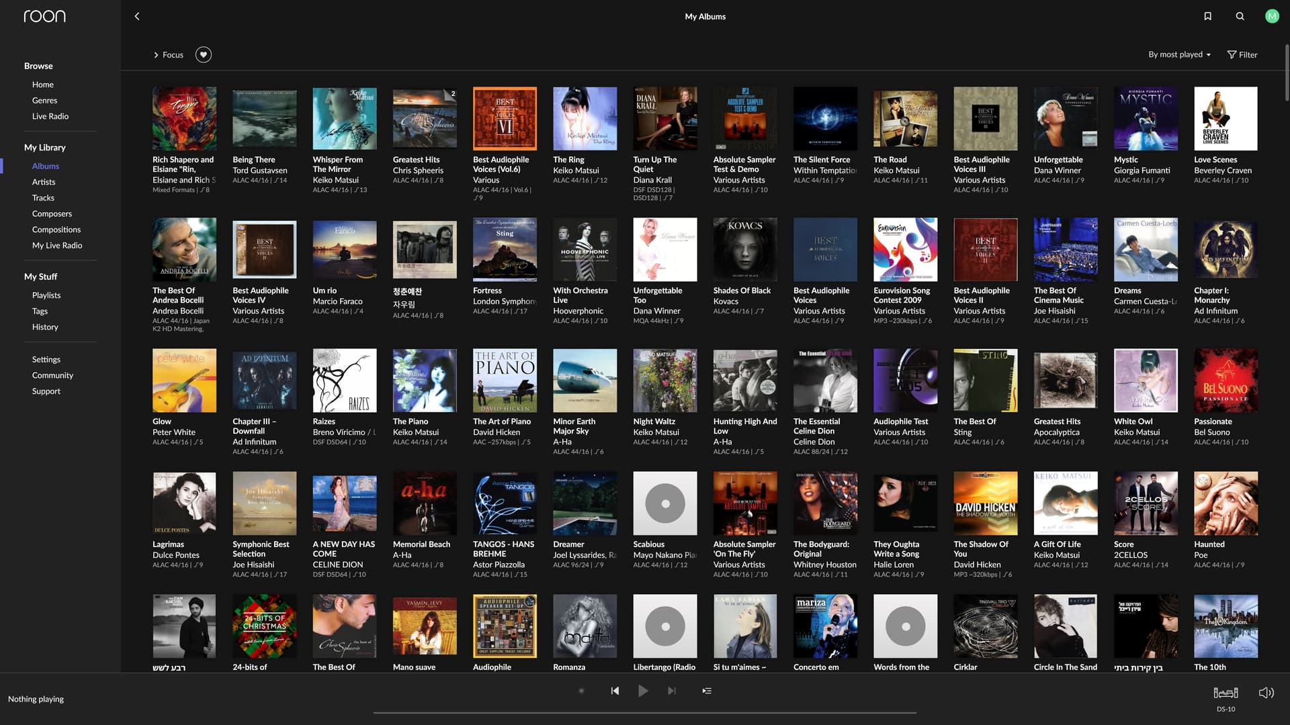Open Fortress album cover
The image size is (1290, 725).
coord(505,249)
